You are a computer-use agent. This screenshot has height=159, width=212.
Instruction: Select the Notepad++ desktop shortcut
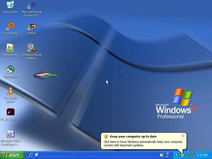[10, 50]
